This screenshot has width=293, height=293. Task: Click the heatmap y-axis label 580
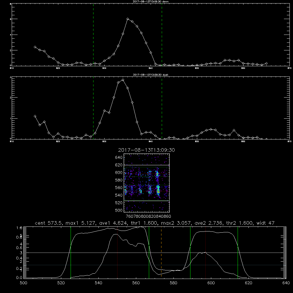pos(119,180)
